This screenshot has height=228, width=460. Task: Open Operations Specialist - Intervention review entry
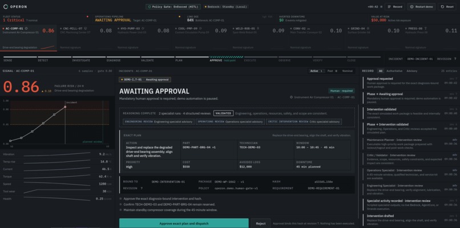coord(409,174)
